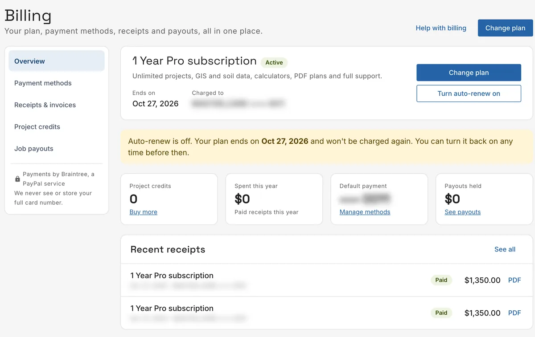Turn auto-renew on
This screenshot has width=535, height=337.
(469, 93)
